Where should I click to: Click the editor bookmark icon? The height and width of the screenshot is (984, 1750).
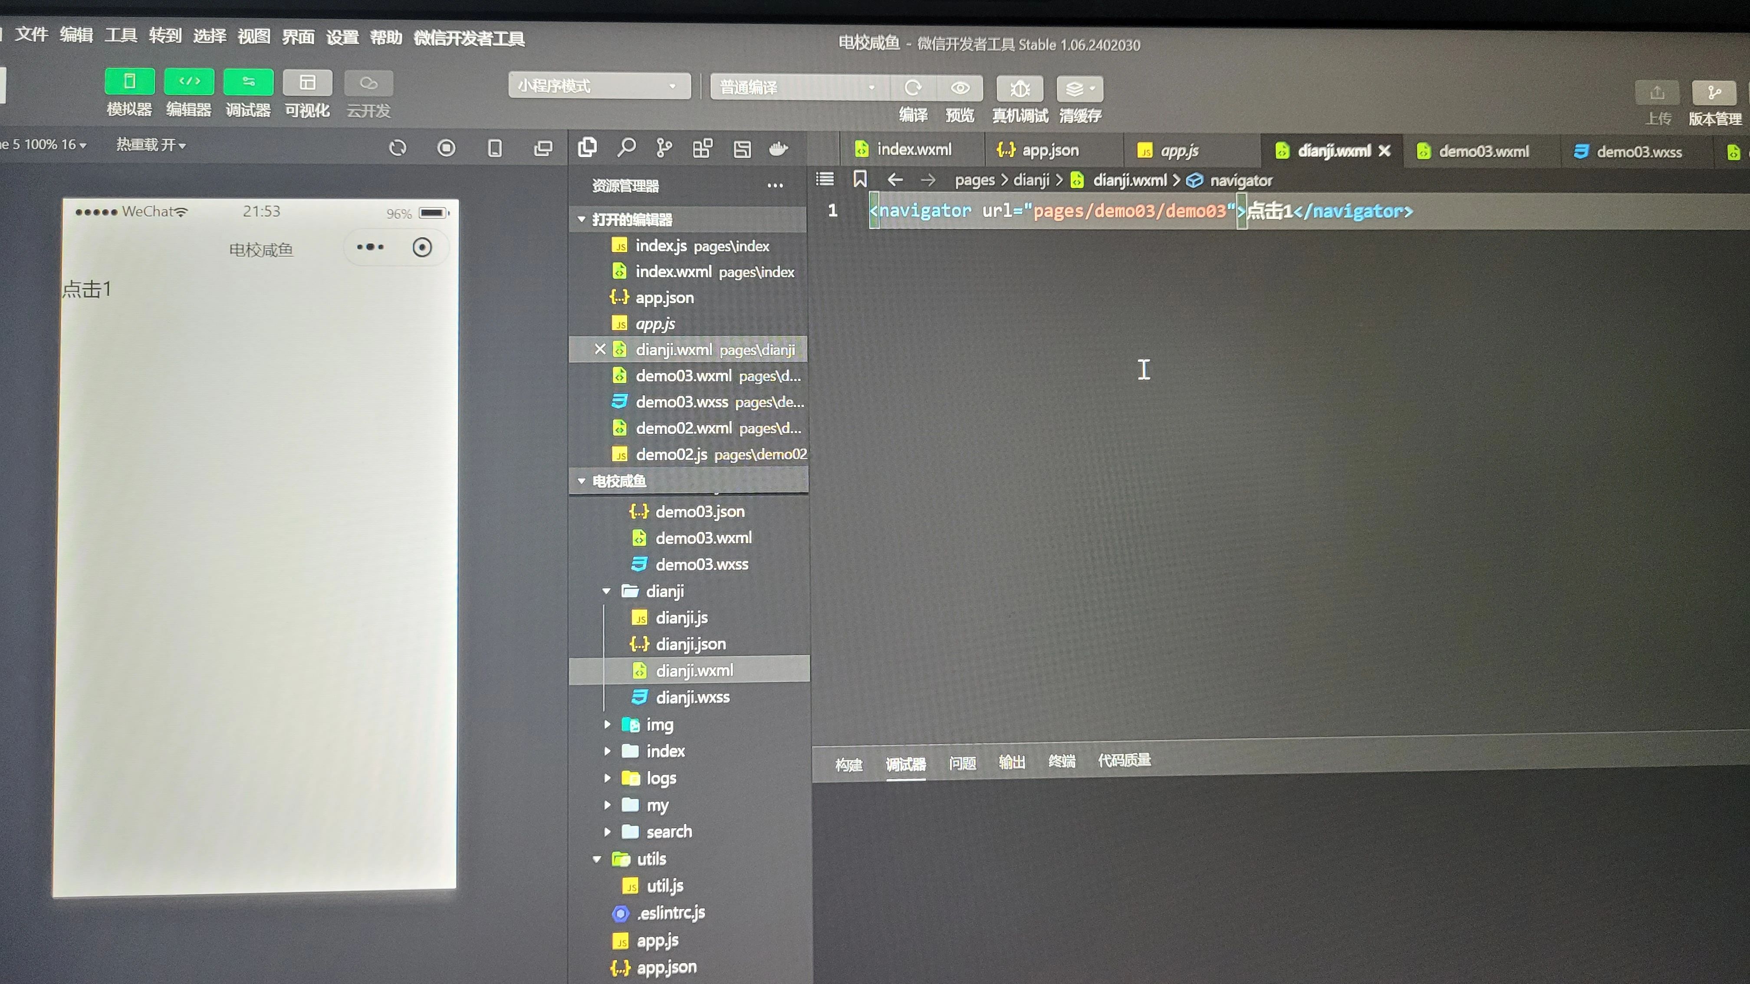860,179
